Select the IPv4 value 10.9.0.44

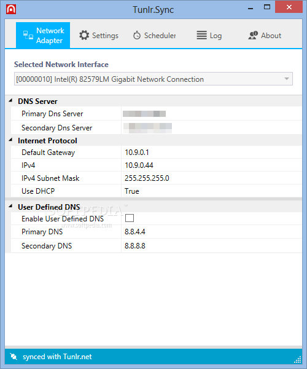click(139, 165)
